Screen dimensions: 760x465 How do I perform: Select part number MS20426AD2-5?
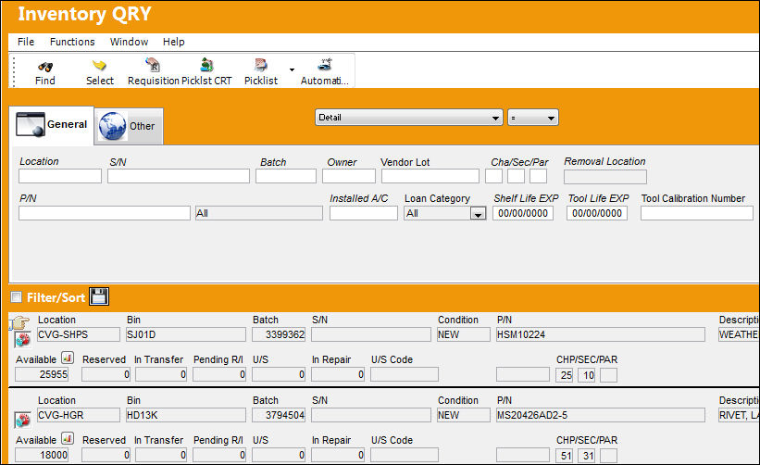pyautogui.click(x=601, y=415)
